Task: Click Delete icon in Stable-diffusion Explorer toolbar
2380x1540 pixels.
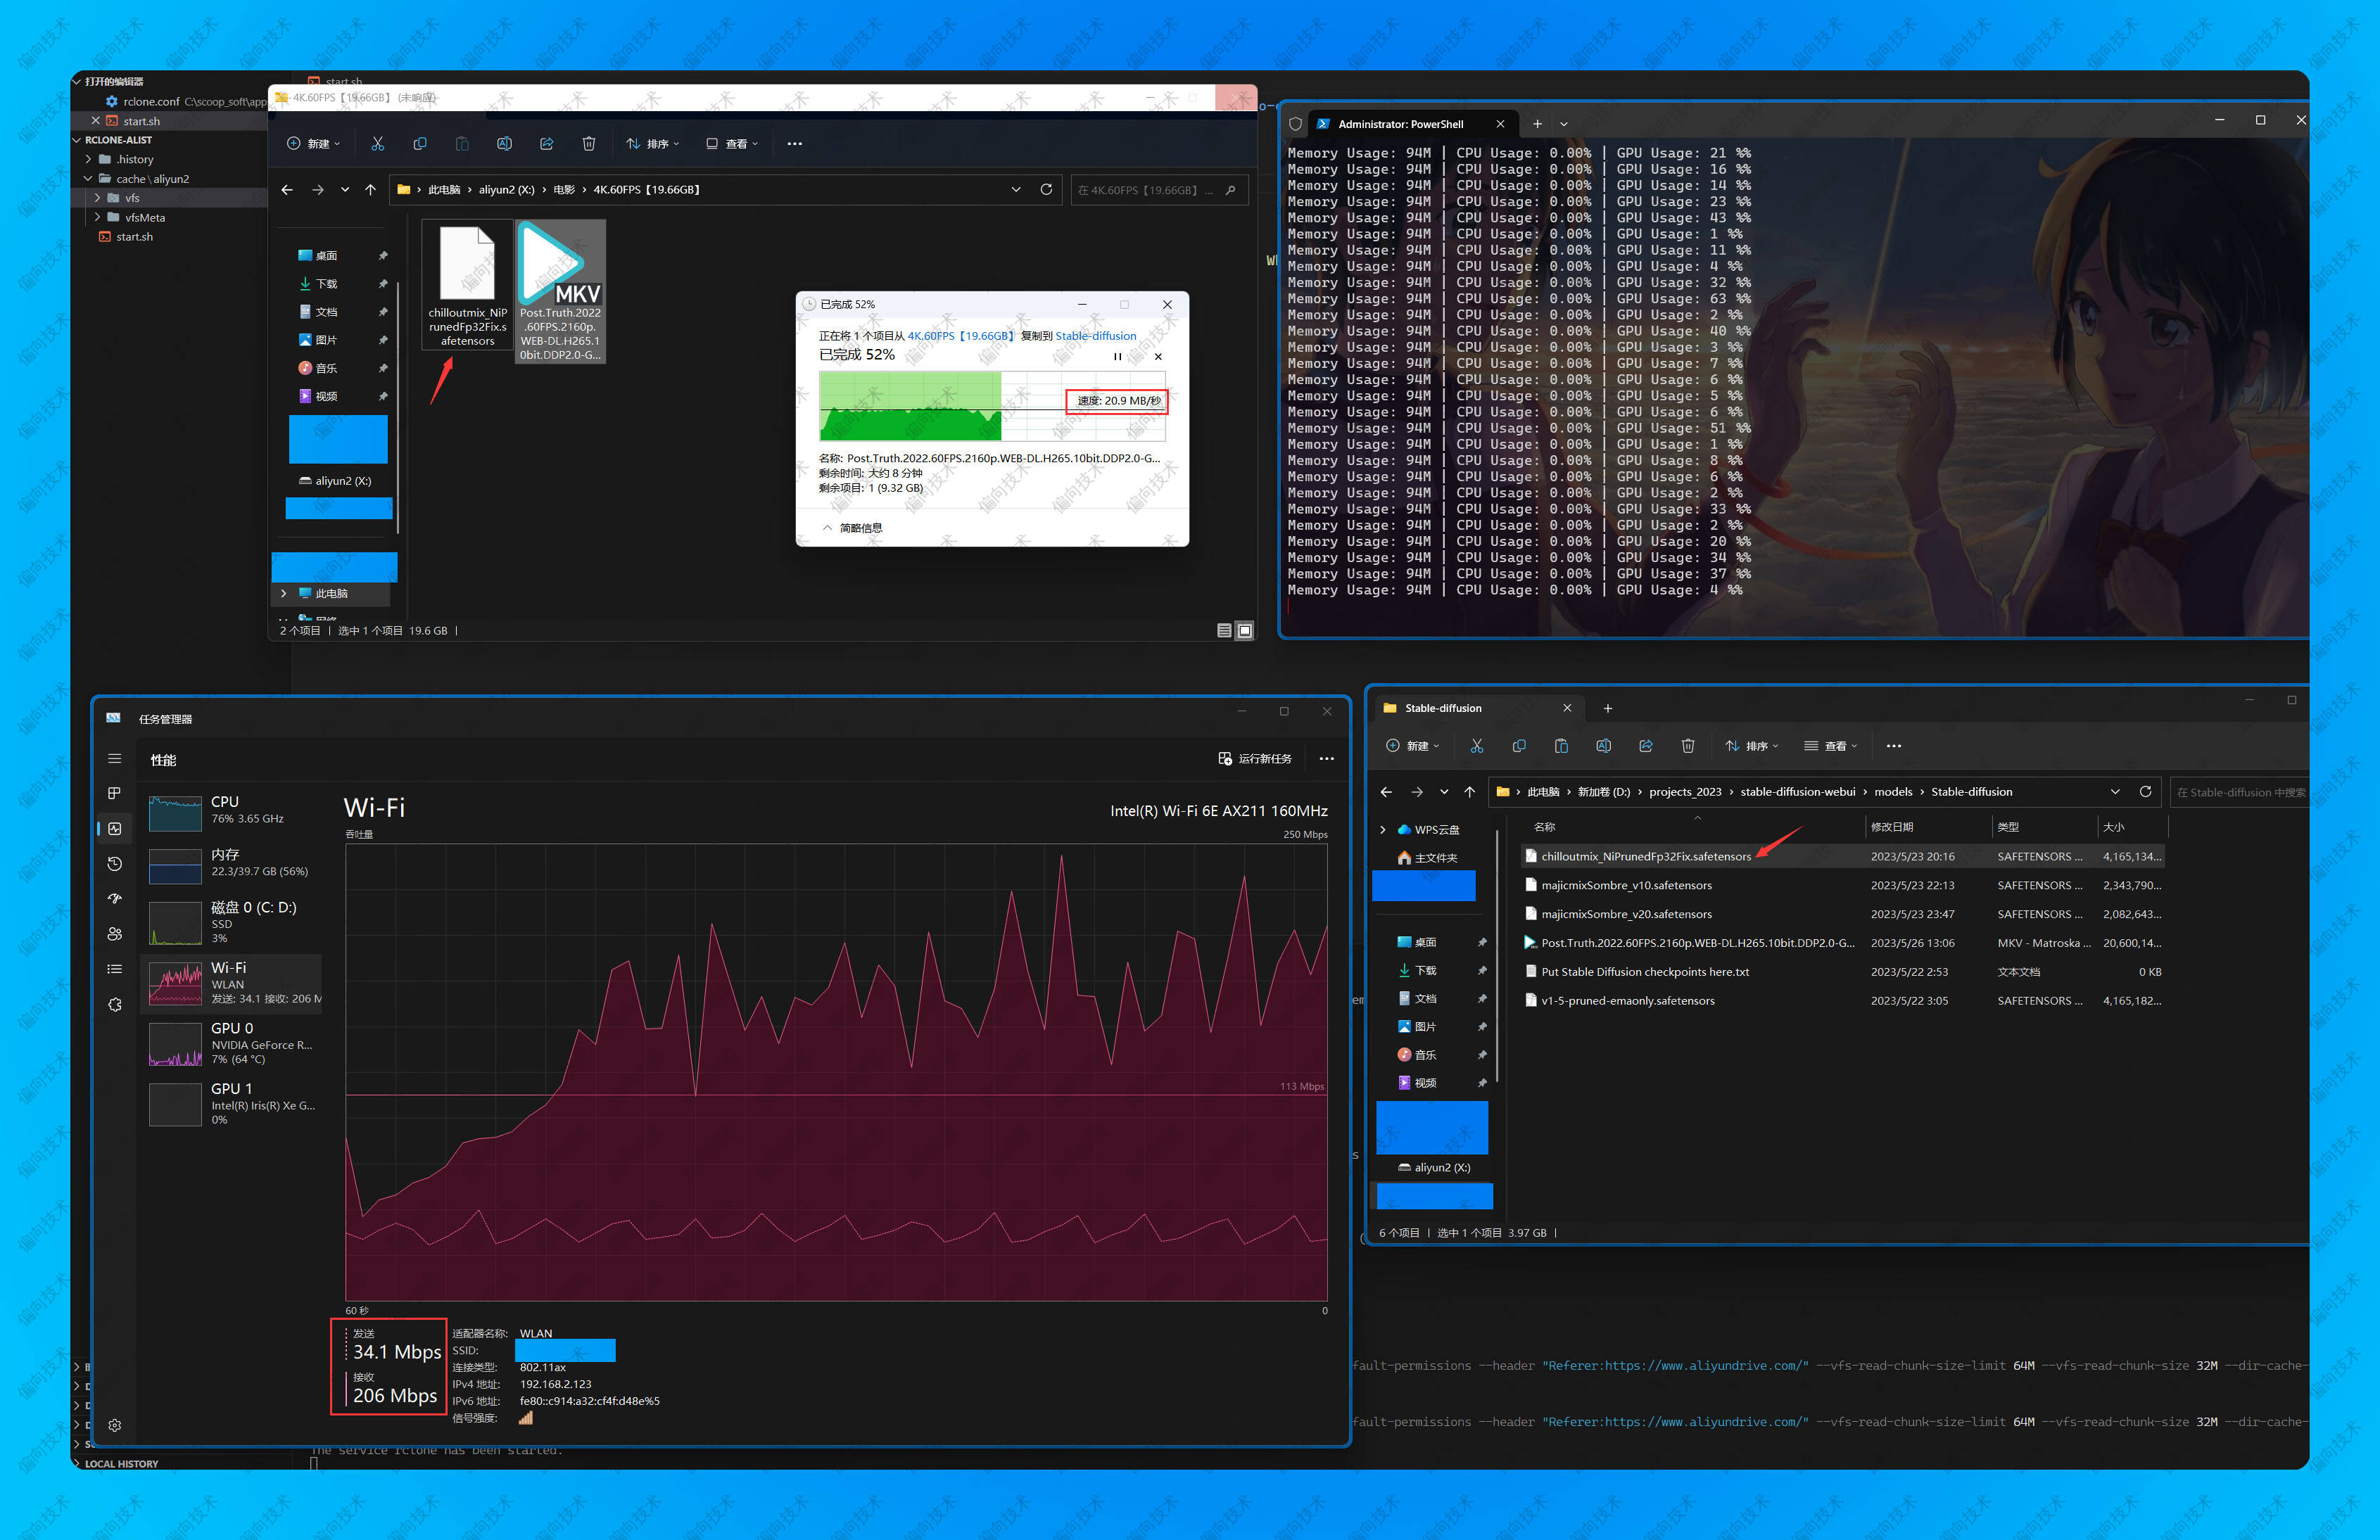Action: pos(1688,746)
